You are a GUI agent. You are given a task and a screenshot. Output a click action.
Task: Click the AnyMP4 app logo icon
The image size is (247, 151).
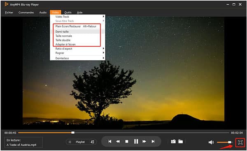click(x=6, y=4)
